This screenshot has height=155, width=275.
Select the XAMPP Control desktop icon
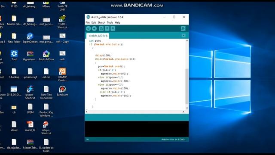pyautogui.click(x=62, y=75)
